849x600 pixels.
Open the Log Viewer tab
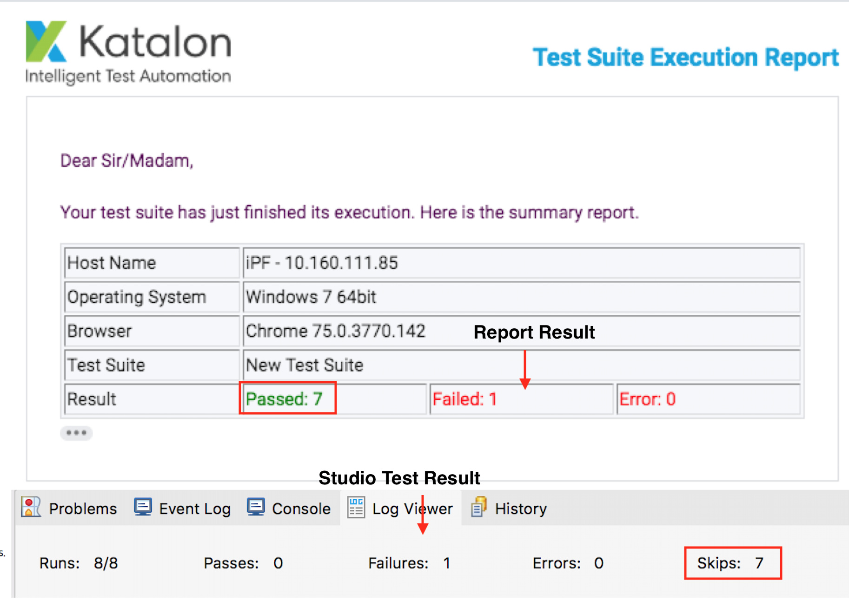point(411,509)
